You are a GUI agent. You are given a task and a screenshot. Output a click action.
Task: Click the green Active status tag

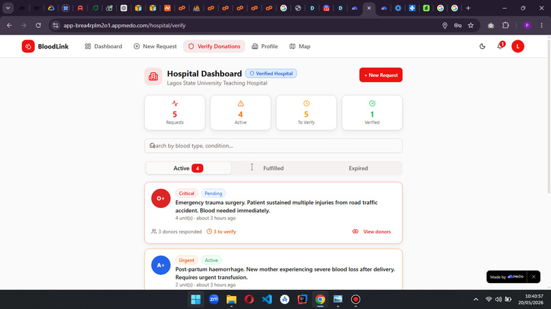(x=211, y=260)
